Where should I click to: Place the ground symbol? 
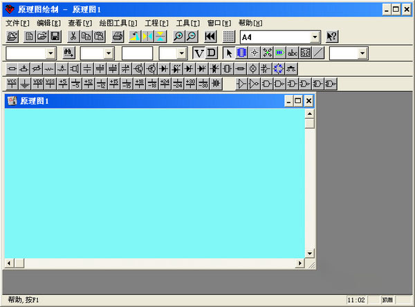click(x=25, y=84)
